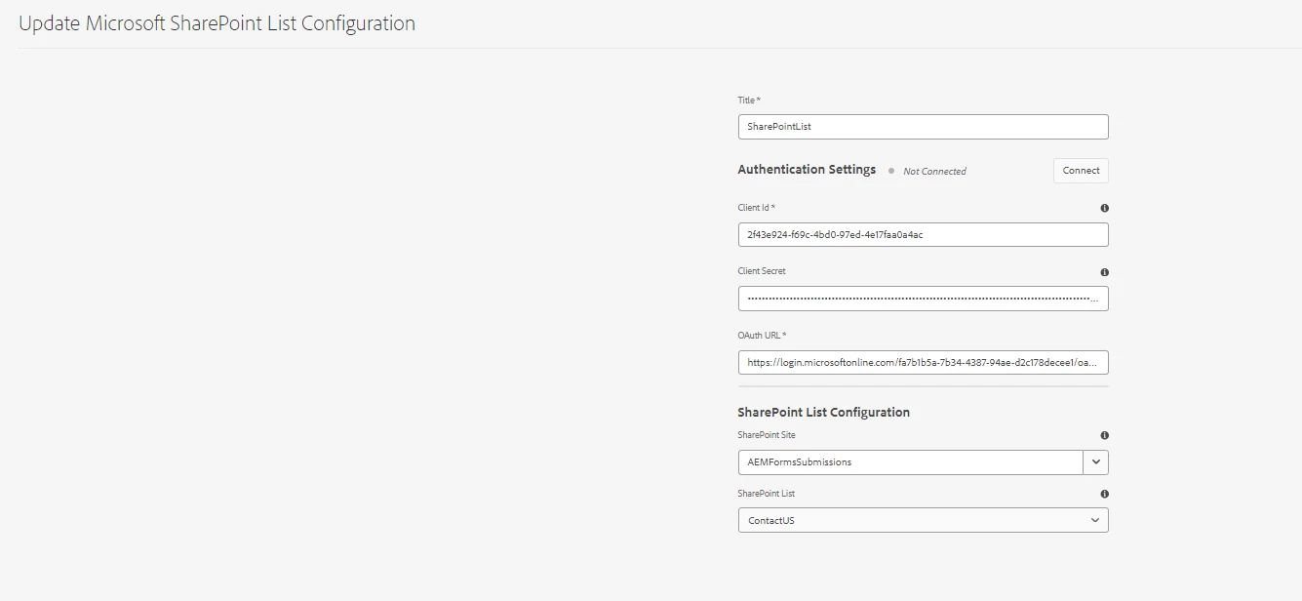Image resolution: width=1302 pixels, height=601 pixels.
Task: Open info tooltip for SharePoint List
Action: point(1104,494)
